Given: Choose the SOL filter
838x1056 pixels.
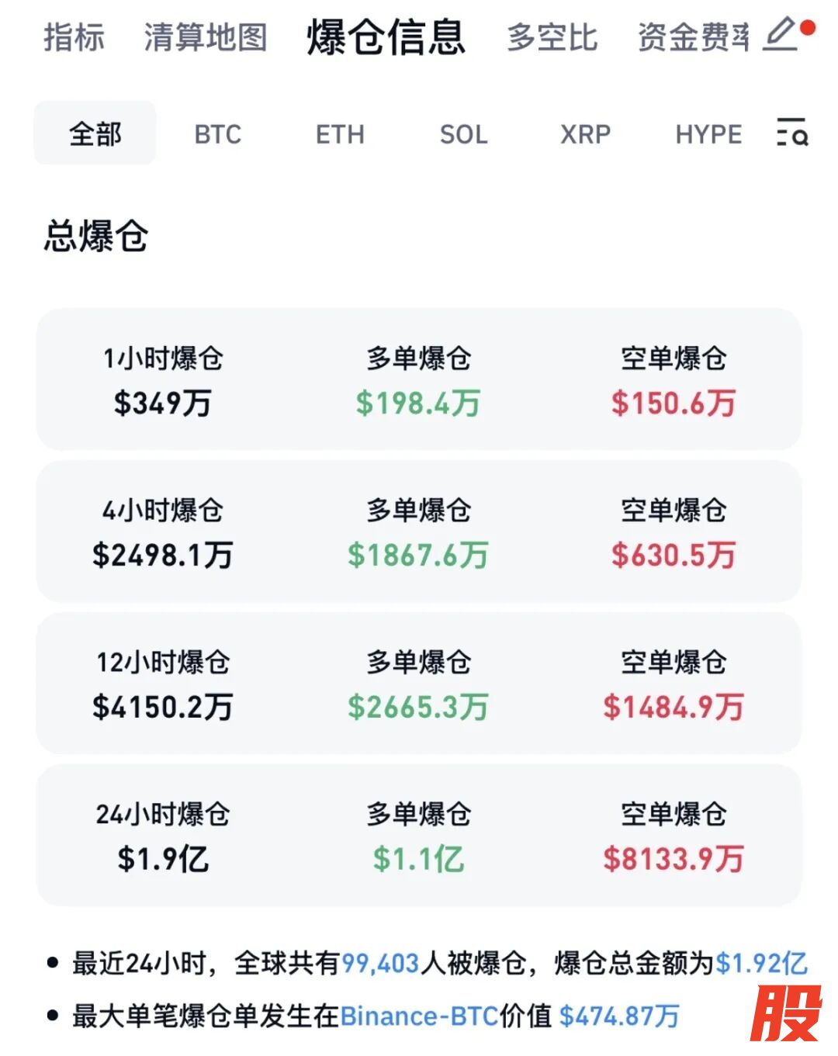Looking at the screenshot, I should click(x=463, y=134).
